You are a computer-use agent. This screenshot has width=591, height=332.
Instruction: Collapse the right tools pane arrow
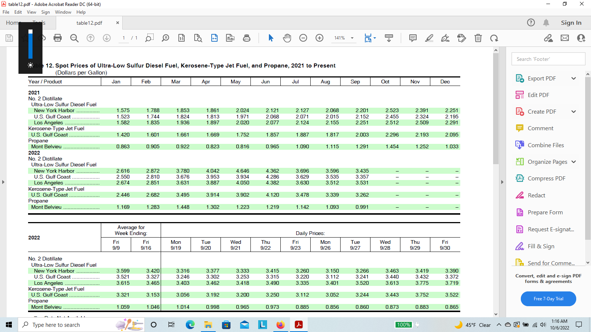point(502,182)
